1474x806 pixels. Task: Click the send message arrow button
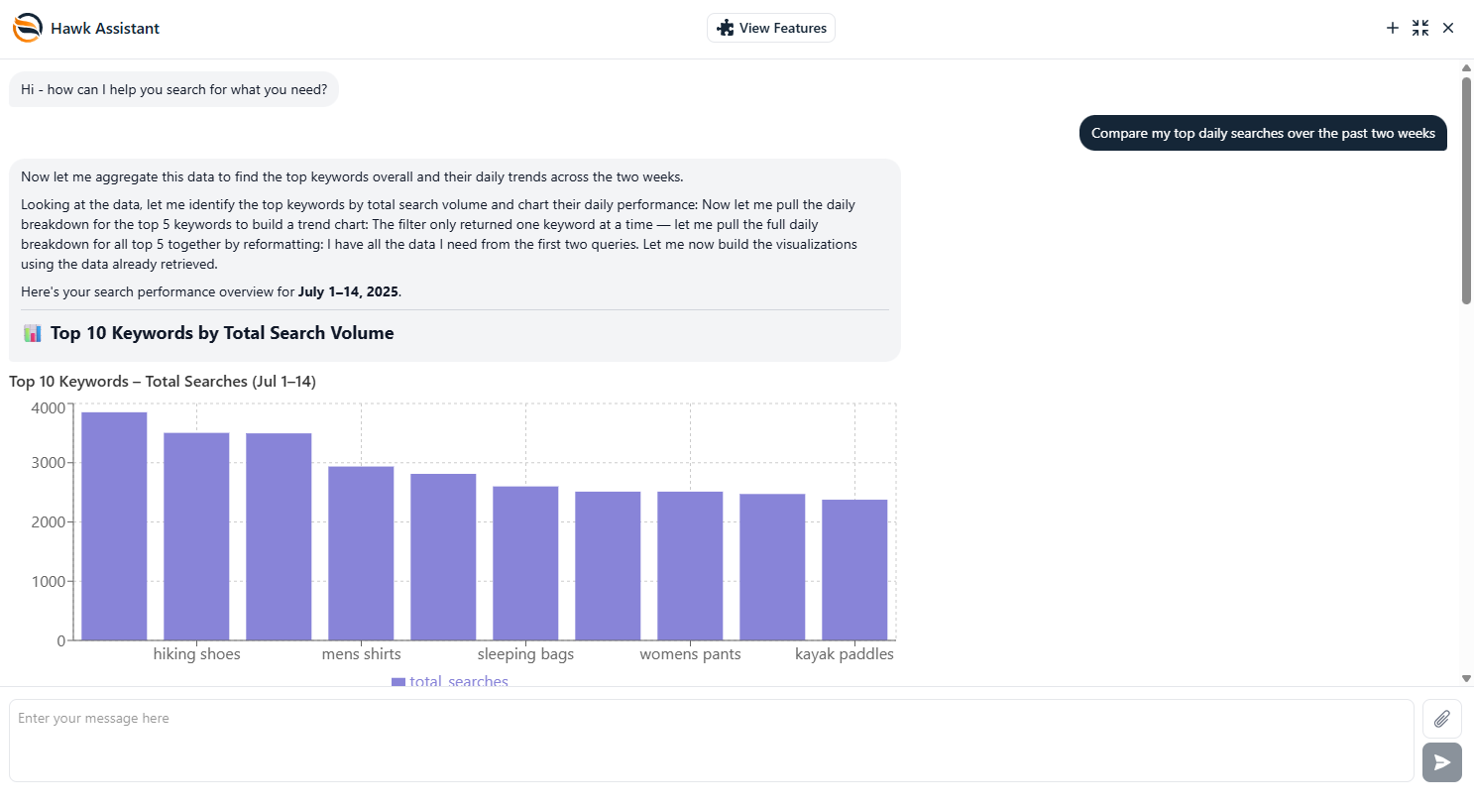(x=1442, y=762)
